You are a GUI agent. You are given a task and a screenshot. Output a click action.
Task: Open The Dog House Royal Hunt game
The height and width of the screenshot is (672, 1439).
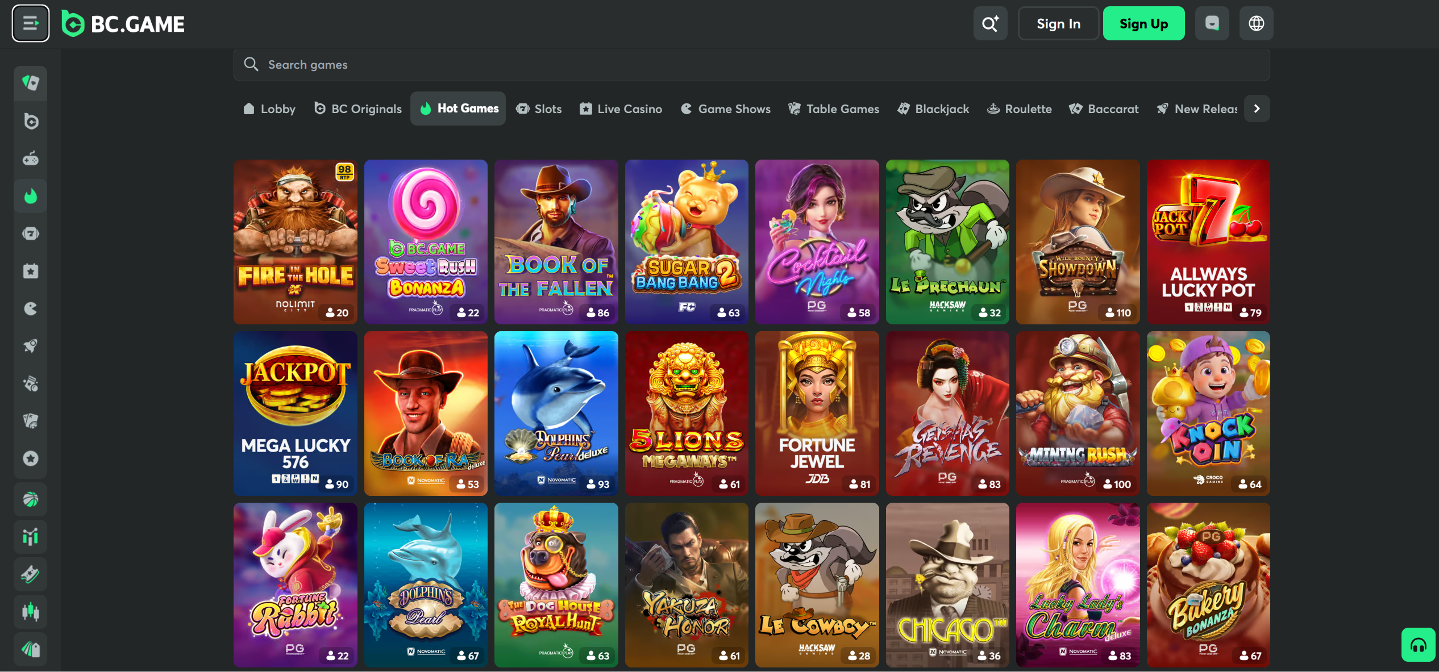pyautogui.click(x=556, y=585)
